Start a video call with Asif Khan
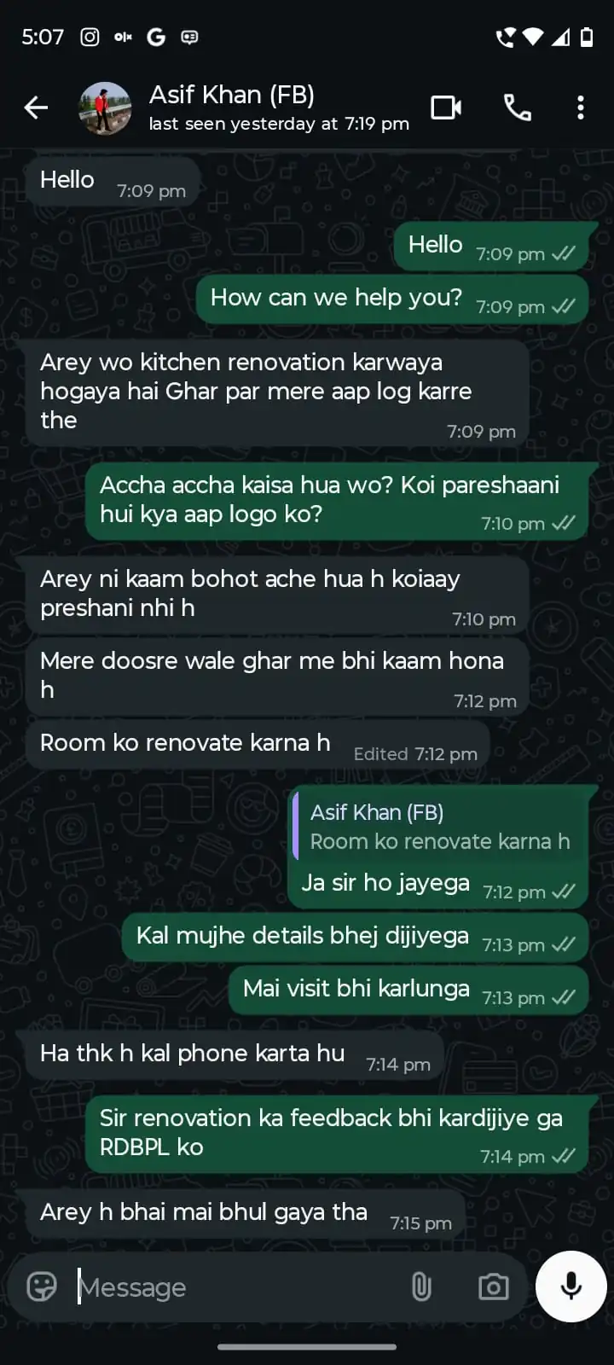Image resolution: width=614 pixels, height=1365 pixels. (x=446, y=107)
